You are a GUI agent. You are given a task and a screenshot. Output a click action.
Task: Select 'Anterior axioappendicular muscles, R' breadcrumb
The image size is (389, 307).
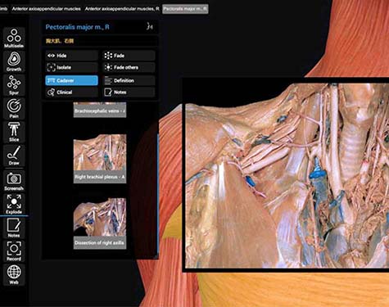122,9
